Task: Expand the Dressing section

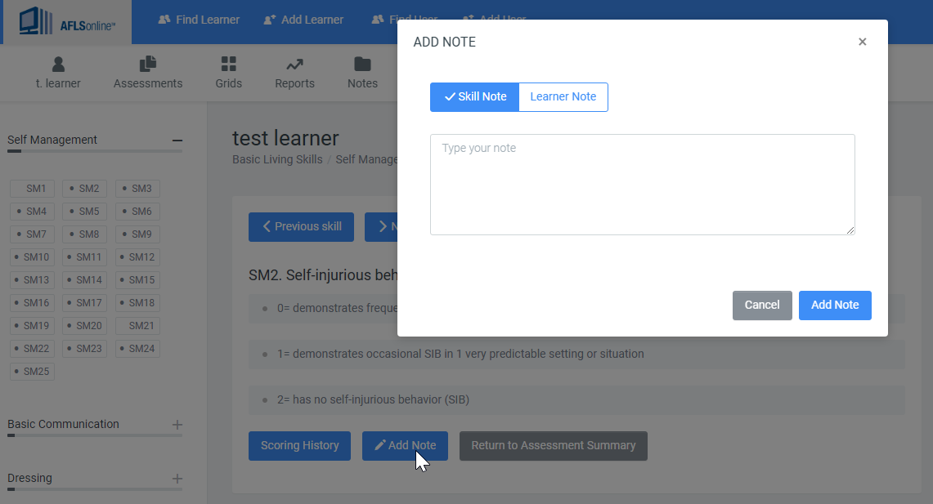Action: pos(177,478)
